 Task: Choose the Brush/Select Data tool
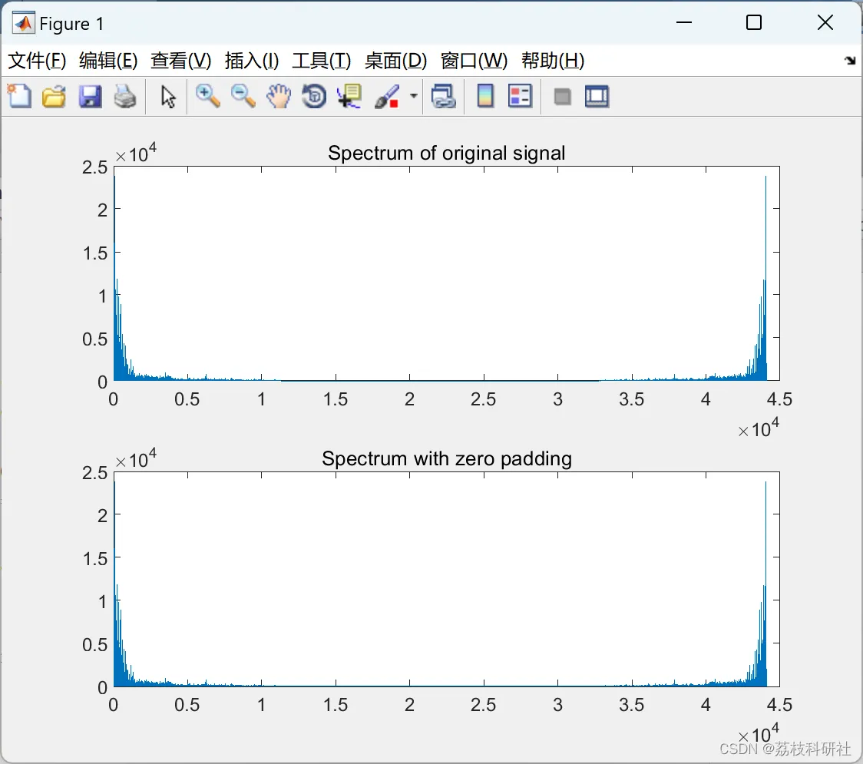387,96
